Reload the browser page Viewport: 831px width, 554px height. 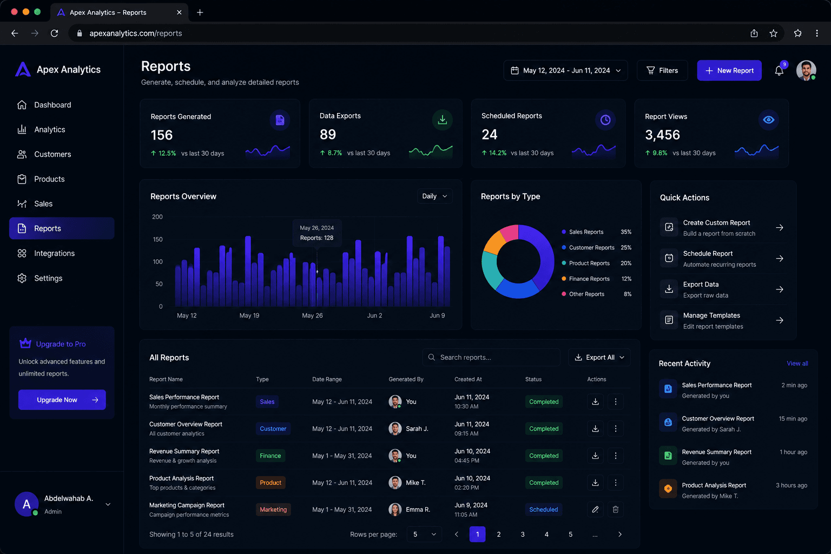point(55,34)
